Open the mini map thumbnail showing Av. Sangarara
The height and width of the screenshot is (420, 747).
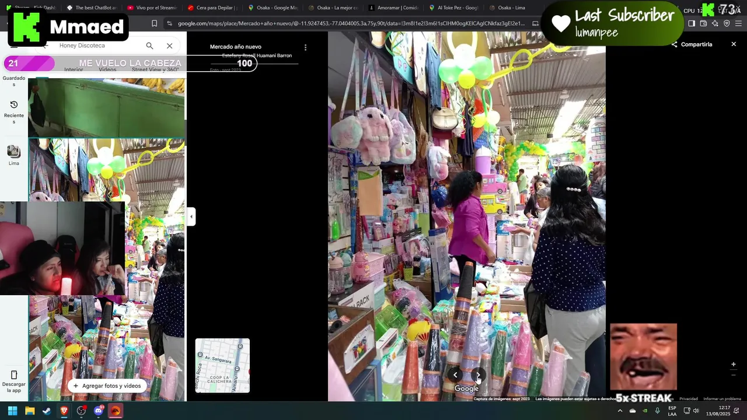coord(222,366)
